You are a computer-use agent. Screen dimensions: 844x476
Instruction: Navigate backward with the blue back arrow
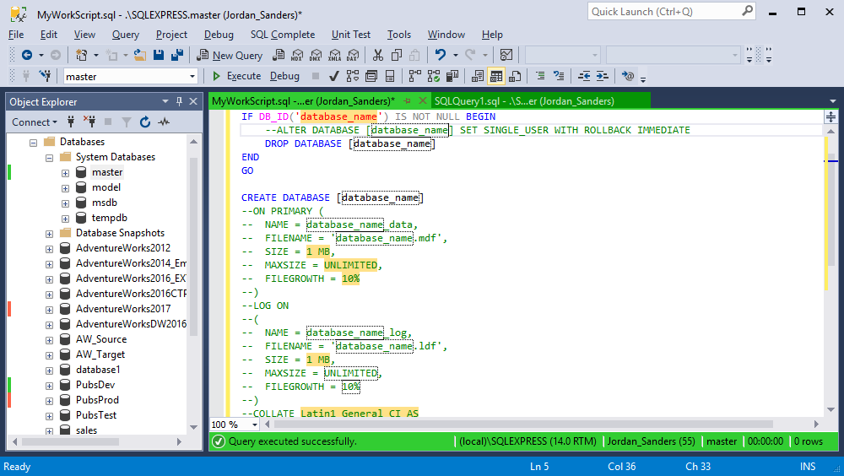click(x=27, y=55)
